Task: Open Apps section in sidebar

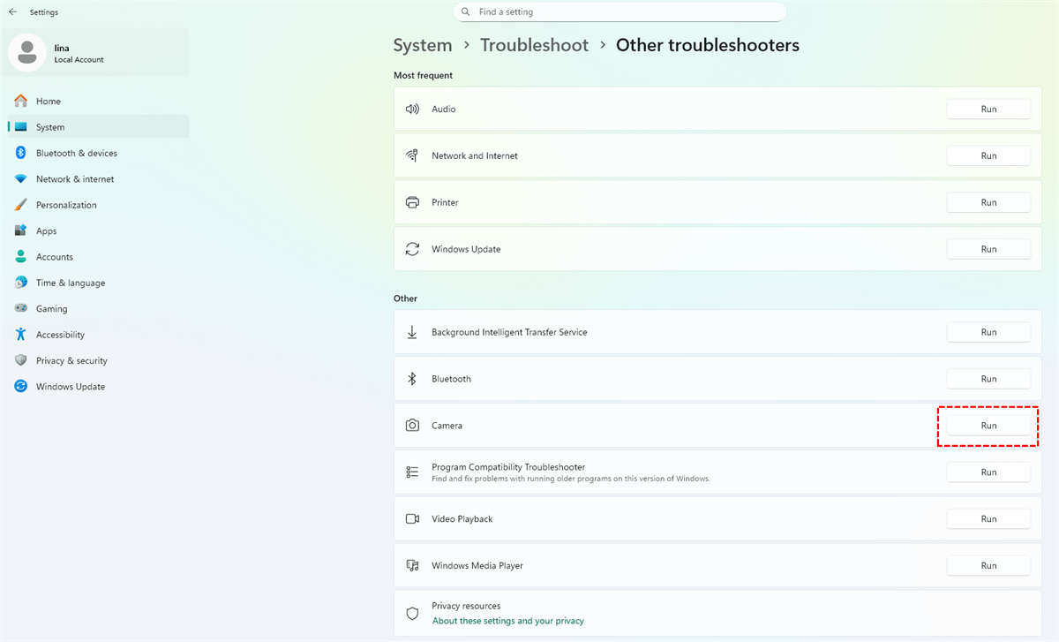Action: 46,231
